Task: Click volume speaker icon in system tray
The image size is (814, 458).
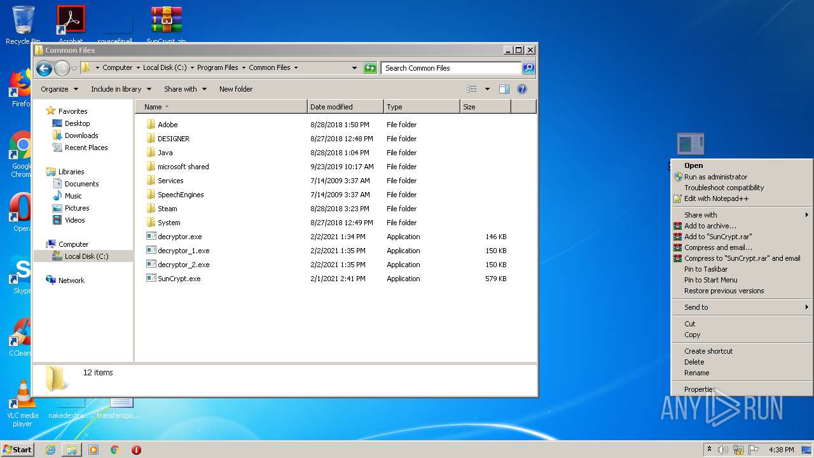Action: tap(722, 450)
